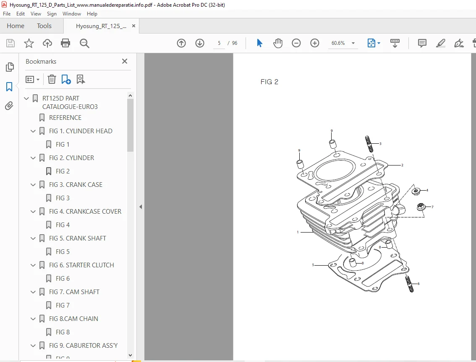Select the FIG 1 bookmark

[63, 145]
